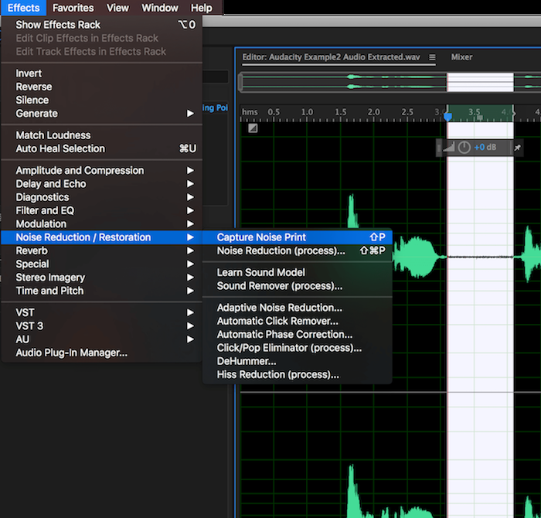
Task: Expand the Amplitude and Compression submenu
Action: click(80, 170)
